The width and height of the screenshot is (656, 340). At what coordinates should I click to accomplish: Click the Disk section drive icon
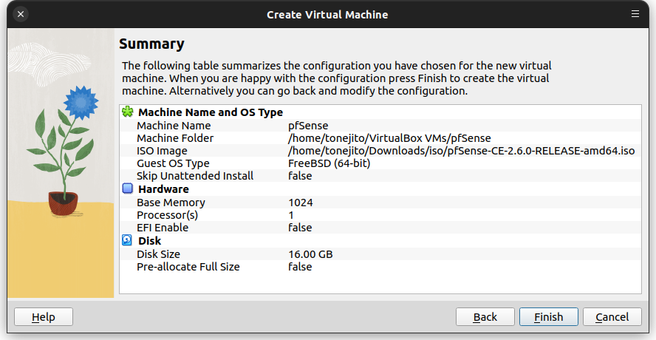[x=127, y=240]
